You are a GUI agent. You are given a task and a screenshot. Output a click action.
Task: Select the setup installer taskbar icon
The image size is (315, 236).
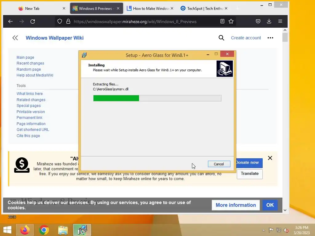(x=82, y=230)
